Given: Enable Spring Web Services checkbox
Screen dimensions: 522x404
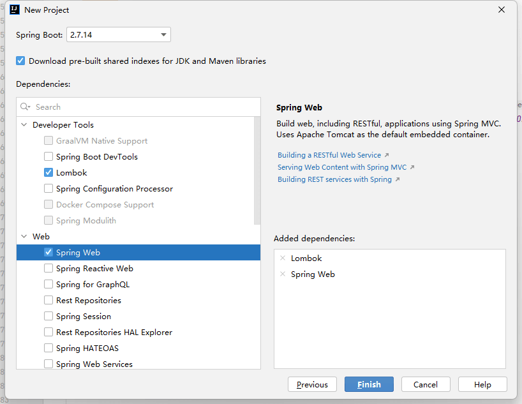Looking at the screenshot, I should click(x=48, y=364).
